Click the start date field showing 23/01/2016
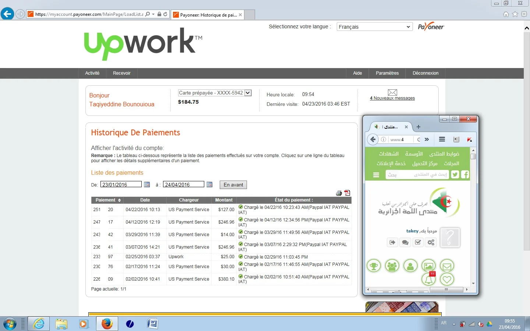 [121, 185]
